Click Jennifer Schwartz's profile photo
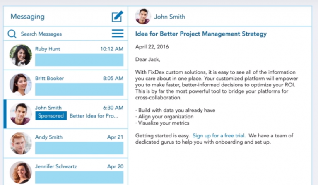Viewport: 318px width, 185px height. click(x=20, y=173)
